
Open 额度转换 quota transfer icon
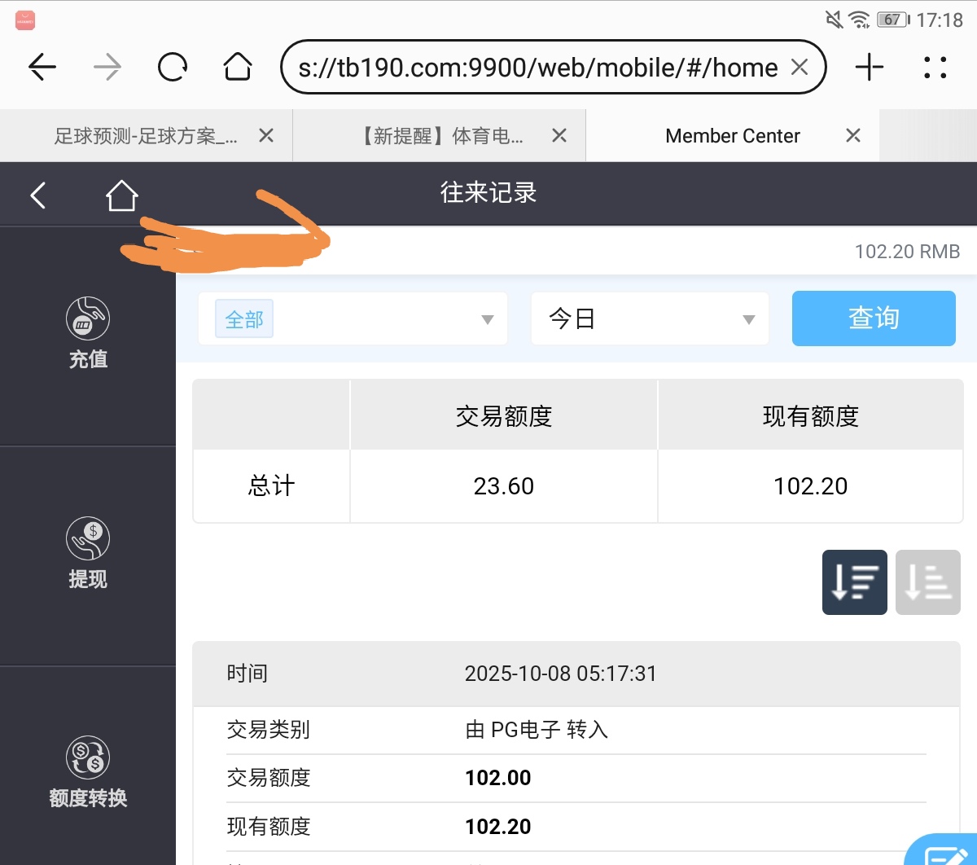pyautogui.click(x=88, y=757)
